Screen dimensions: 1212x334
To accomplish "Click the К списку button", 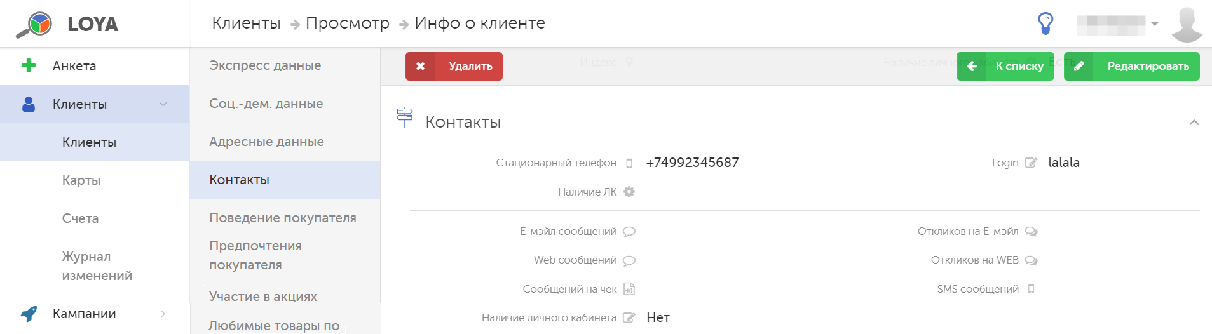I will coord(1005,66).
